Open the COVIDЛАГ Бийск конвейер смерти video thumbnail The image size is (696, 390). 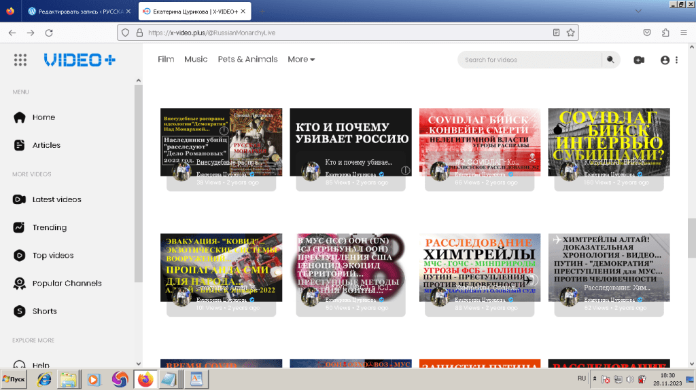(479, 136)
